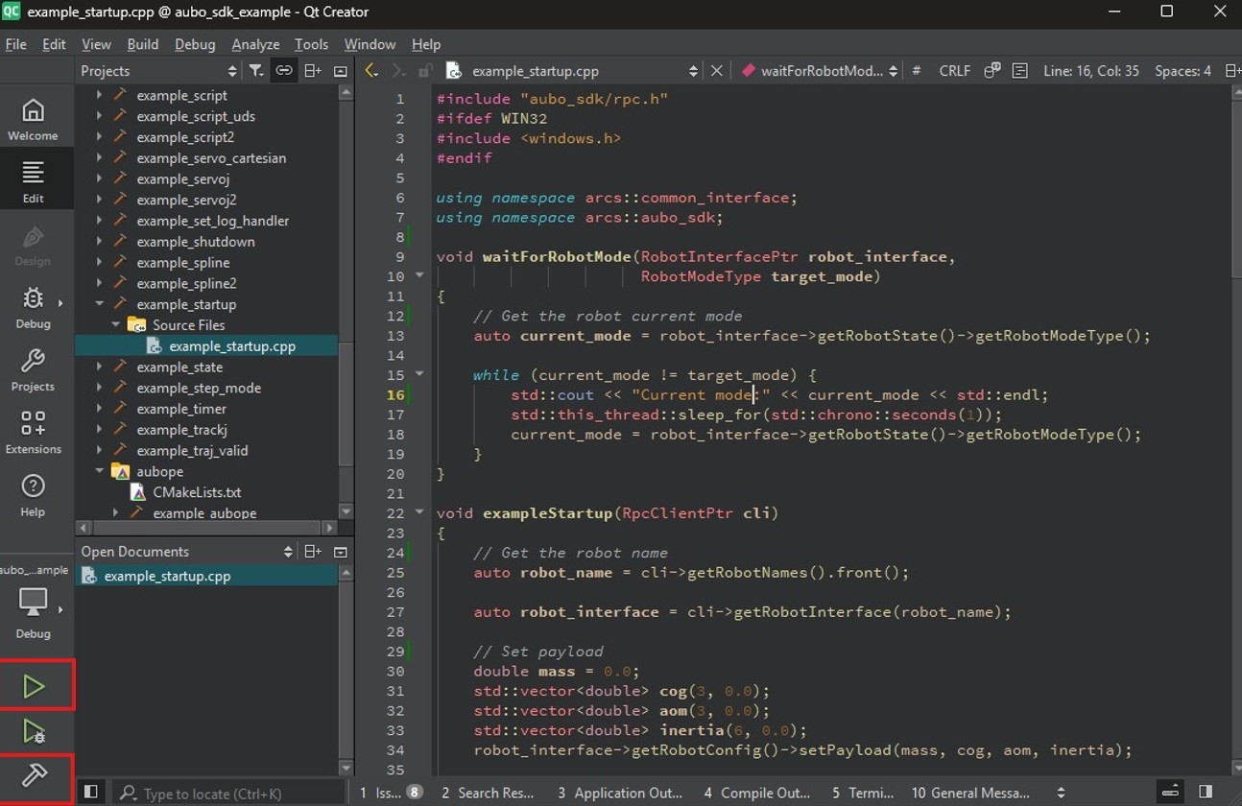Focus the Type to locate field
This screenshot has height=806, width=1242.
[227, 794]
